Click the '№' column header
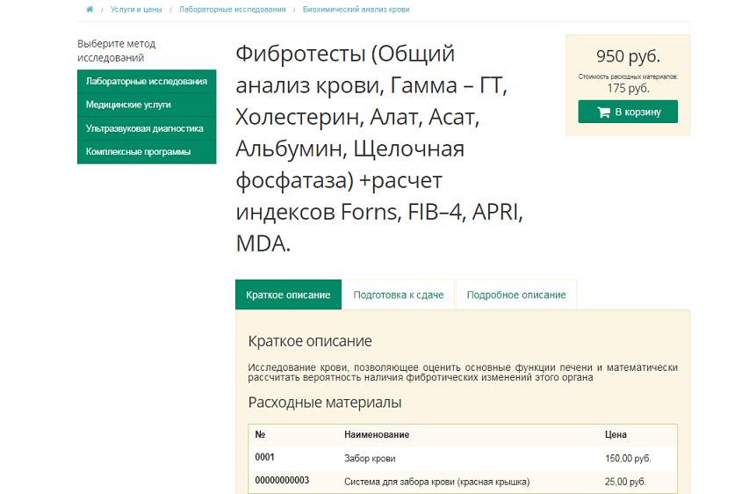 (261, 435)
